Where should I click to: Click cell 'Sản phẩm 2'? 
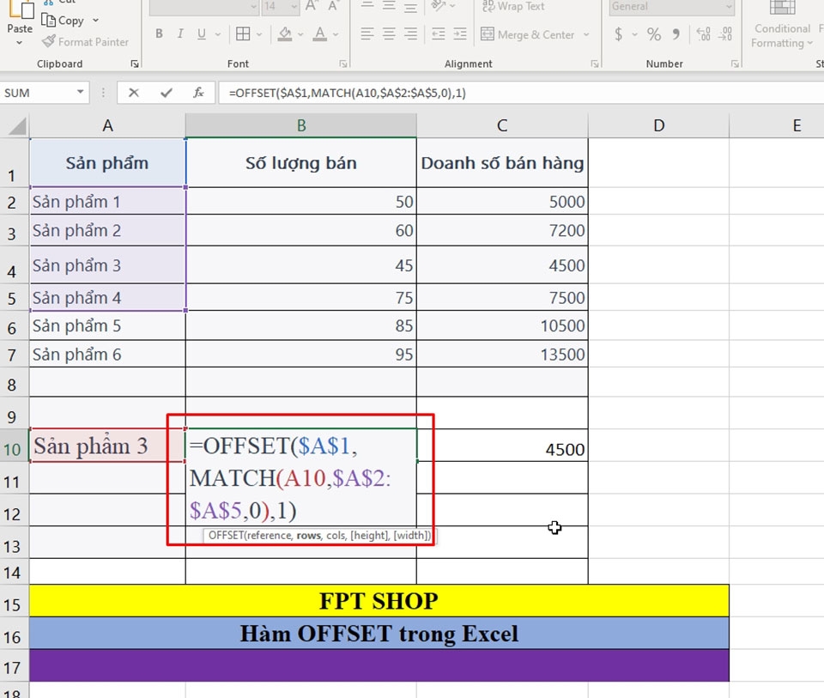[108, 231]
